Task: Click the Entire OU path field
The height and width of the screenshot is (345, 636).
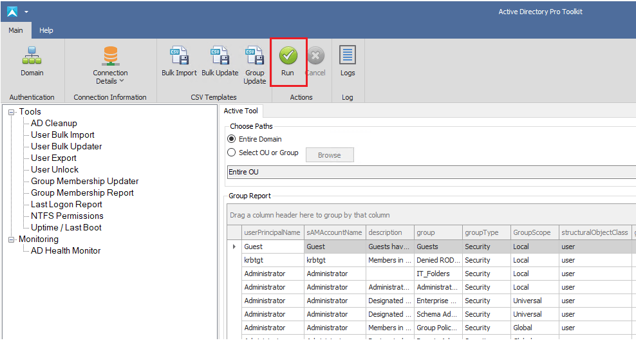Action: click(x=431, y=172)
